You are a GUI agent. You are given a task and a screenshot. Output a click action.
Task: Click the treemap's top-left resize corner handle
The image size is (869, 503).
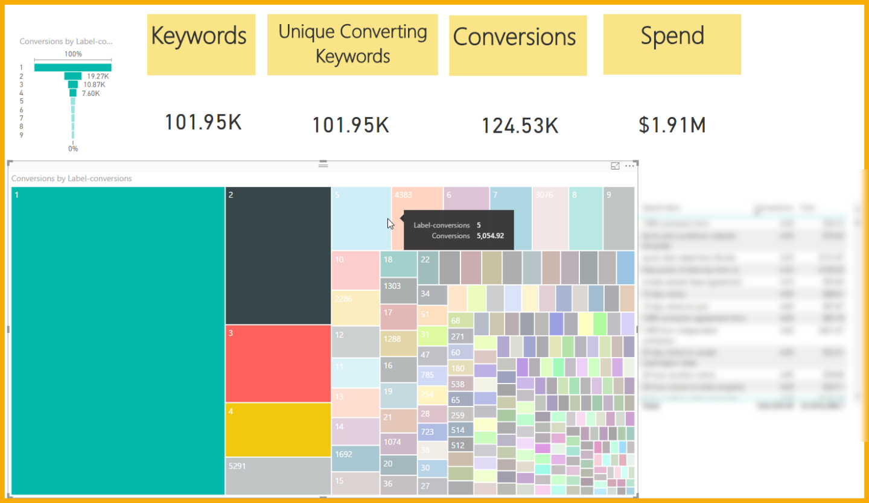(9, 163)
